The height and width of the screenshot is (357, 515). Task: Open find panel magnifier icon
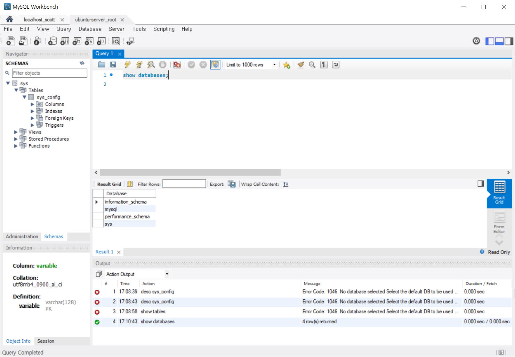coord(312,65)
